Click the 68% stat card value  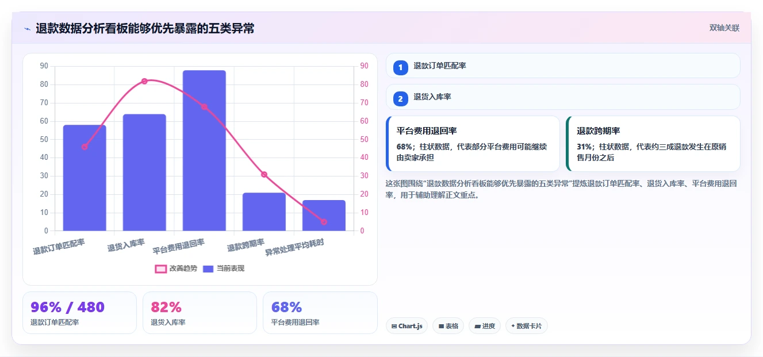tap(286, 308)
